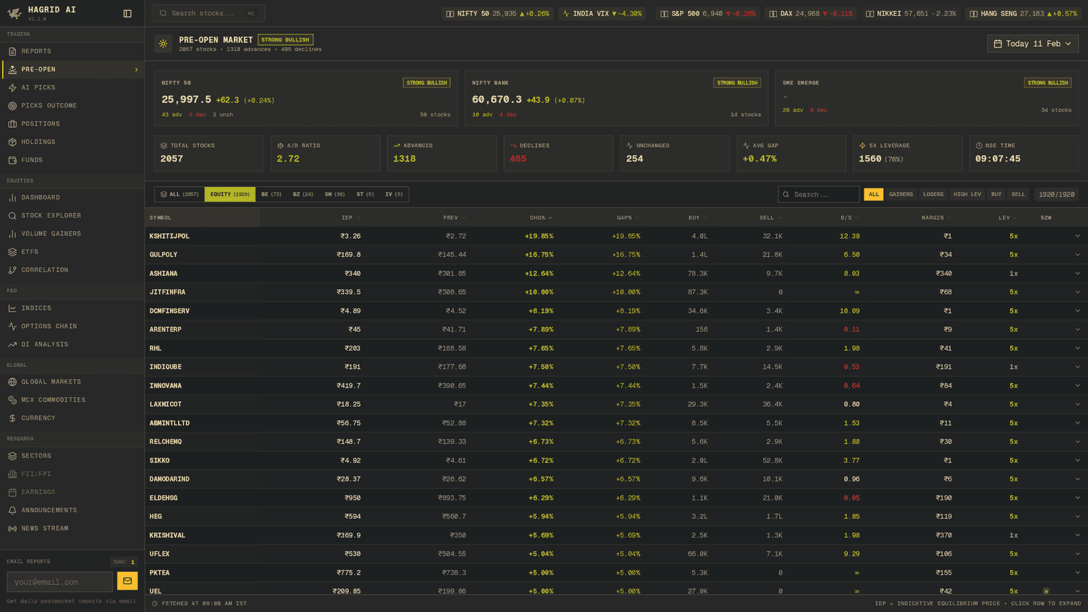The height and width of the screenshot is (612, 1088).
Task: Open the Stock Explorer
Action: coord(72,216)
